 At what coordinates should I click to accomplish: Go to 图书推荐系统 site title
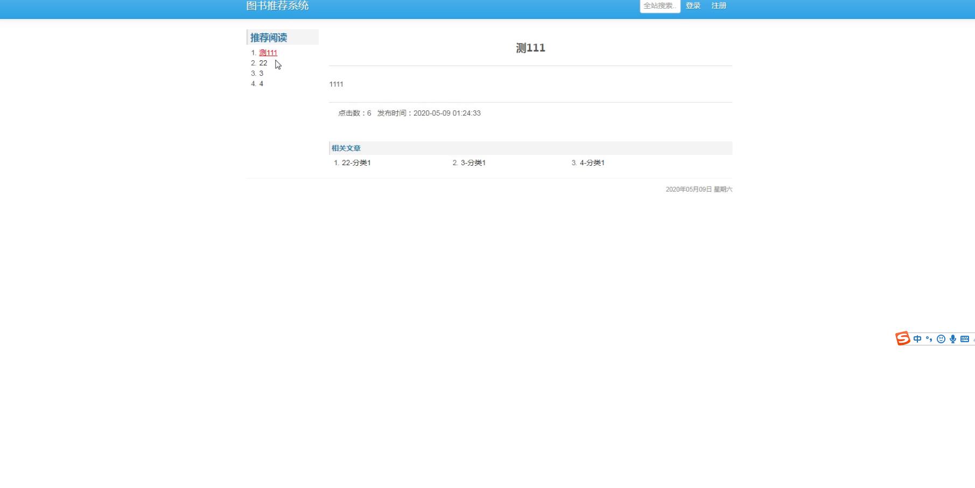coord(277,5)
